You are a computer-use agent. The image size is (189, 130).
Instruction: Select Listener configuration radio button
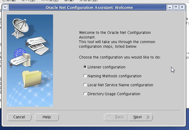(85, 67)
